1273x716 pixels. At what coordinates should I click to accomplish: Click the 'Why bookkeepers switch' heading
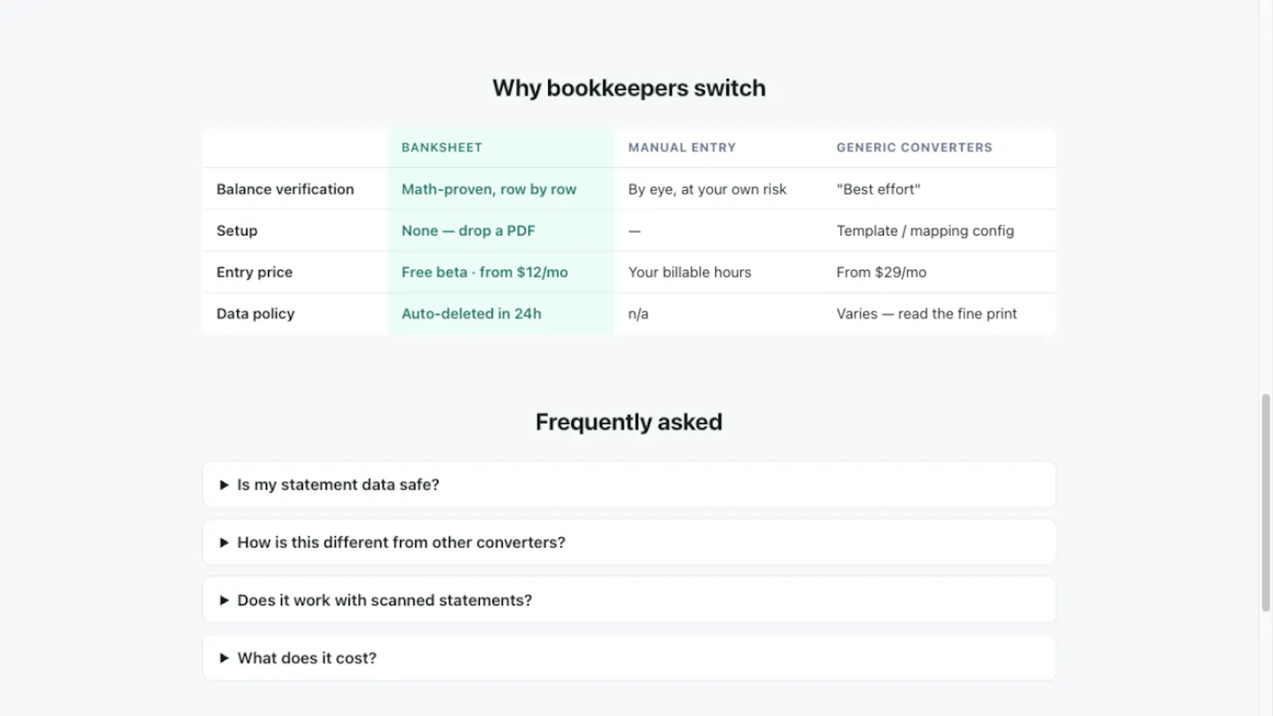point(629,88)
